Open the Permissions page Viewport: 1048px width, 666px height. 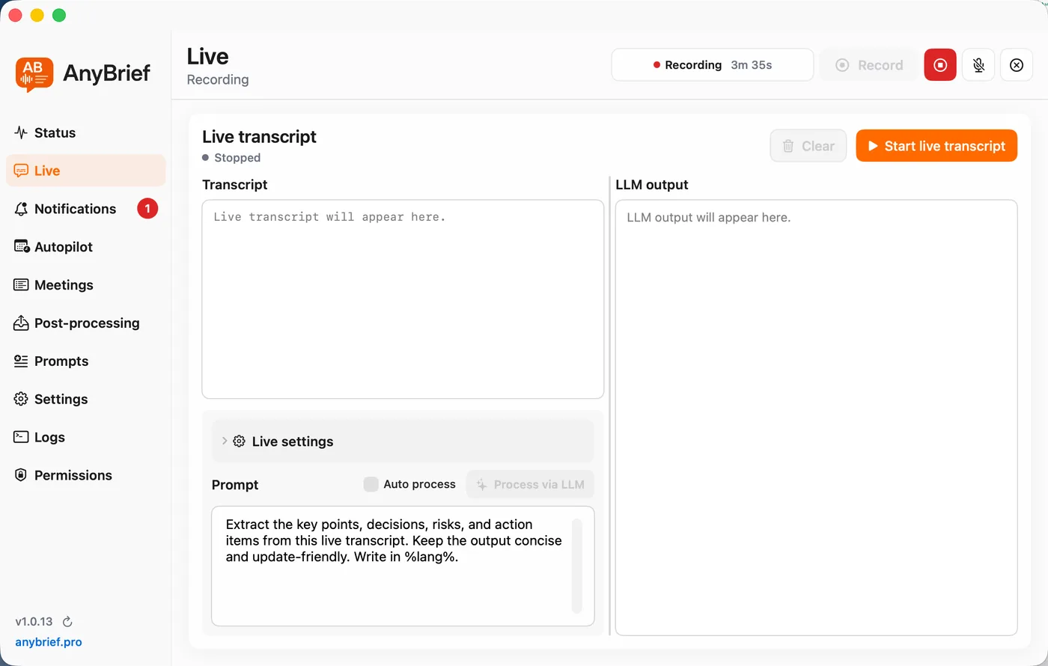[x=85, y=475]
